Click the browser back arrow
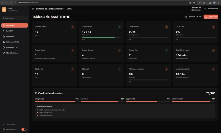This screenshot has width=221, height=133. coord(2,3)
